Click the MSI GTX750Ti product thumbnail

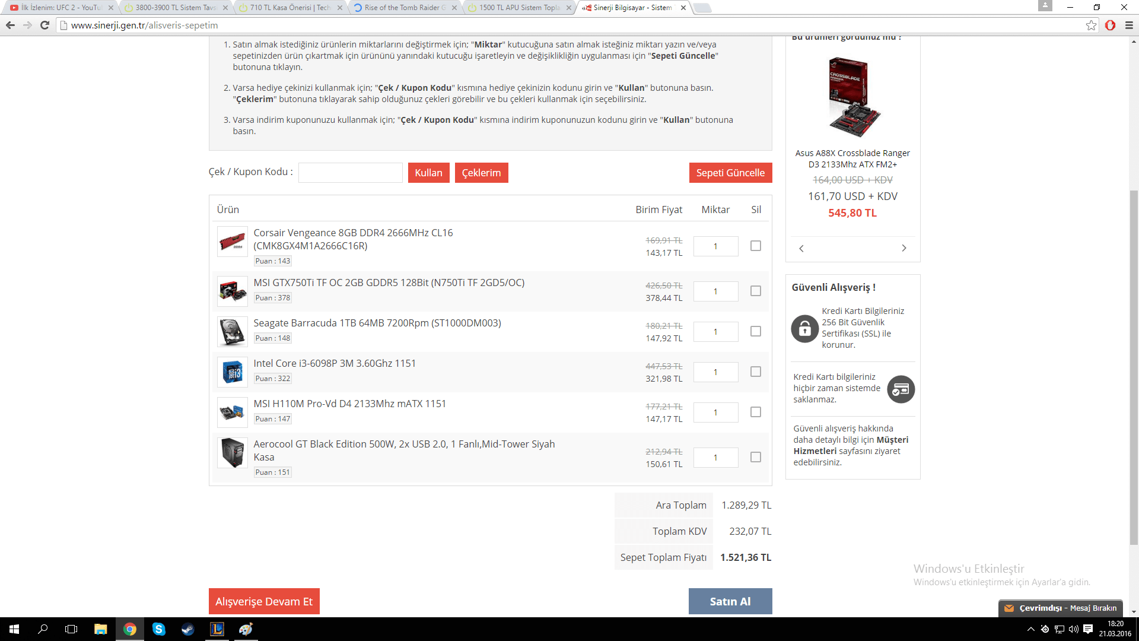tap(232, 291)
